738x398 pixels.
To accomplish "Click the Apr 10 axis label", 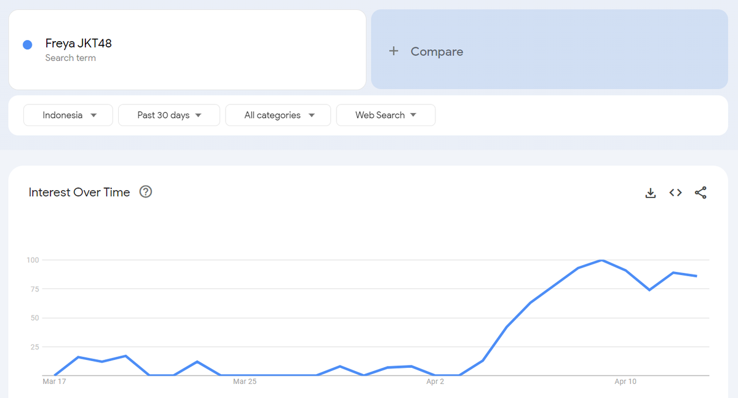I will [x=625, y=382].
